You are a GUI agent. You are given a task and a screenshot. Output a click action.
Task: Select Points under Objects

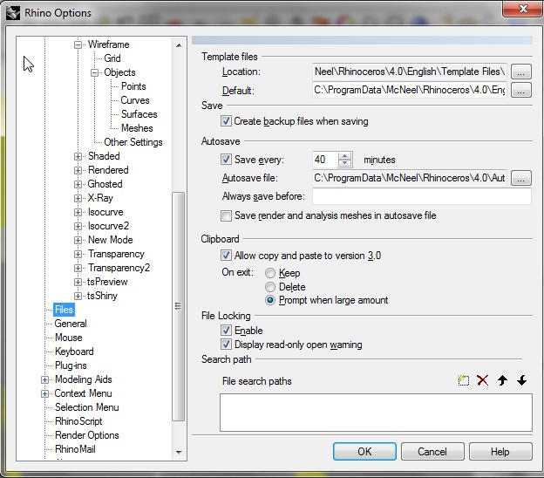[x=133, y=86]
